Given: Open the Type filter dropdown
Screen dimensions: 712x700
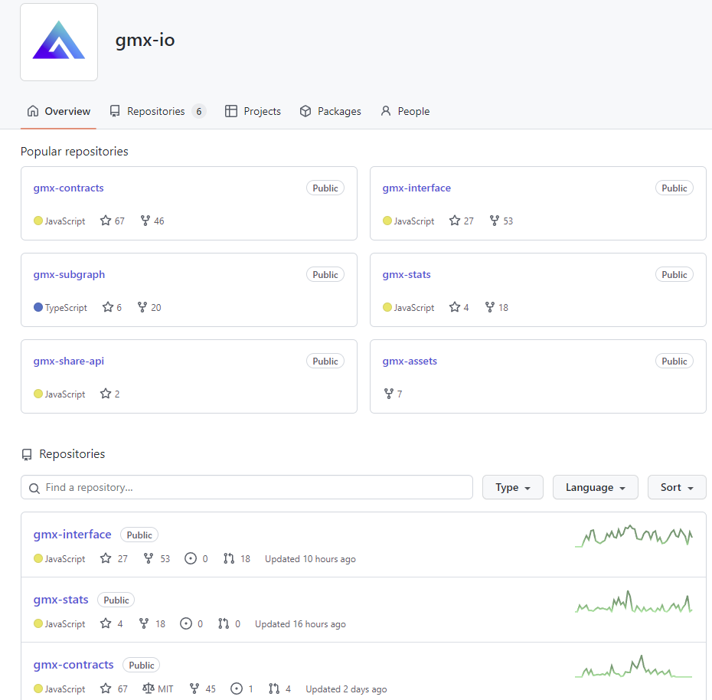Looking at the screenshot, I should pyautogui.click(x=513, y=487).
